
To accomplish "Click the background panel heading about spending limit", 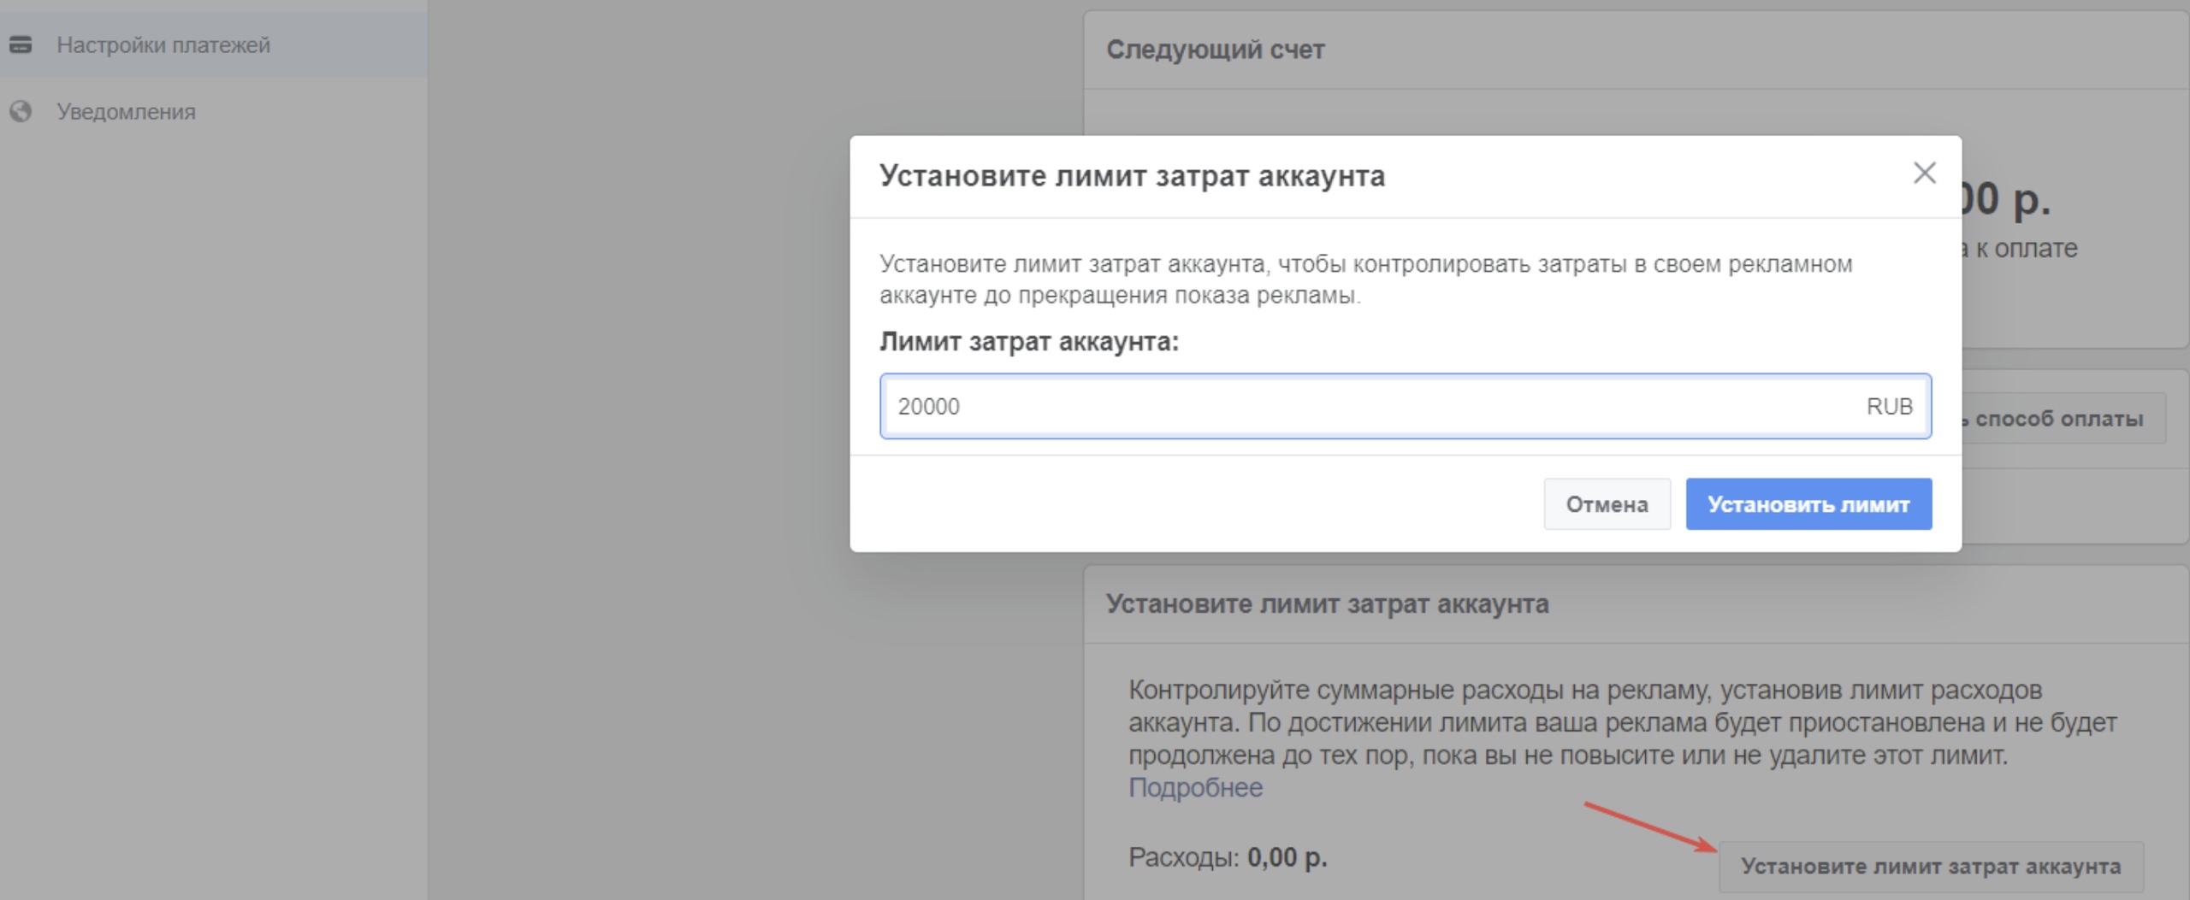I will pos(1326,604).
